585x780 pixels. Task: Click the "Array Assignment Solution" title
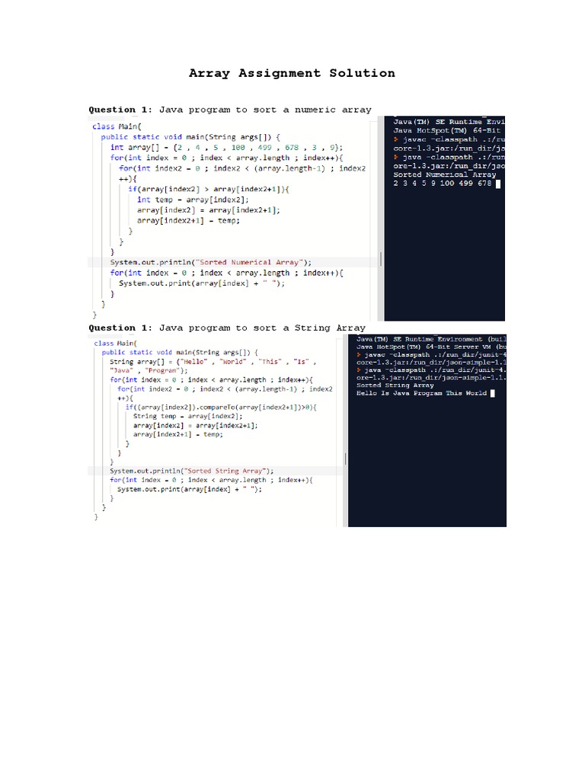pyautogui.click(x=292, y=73)
